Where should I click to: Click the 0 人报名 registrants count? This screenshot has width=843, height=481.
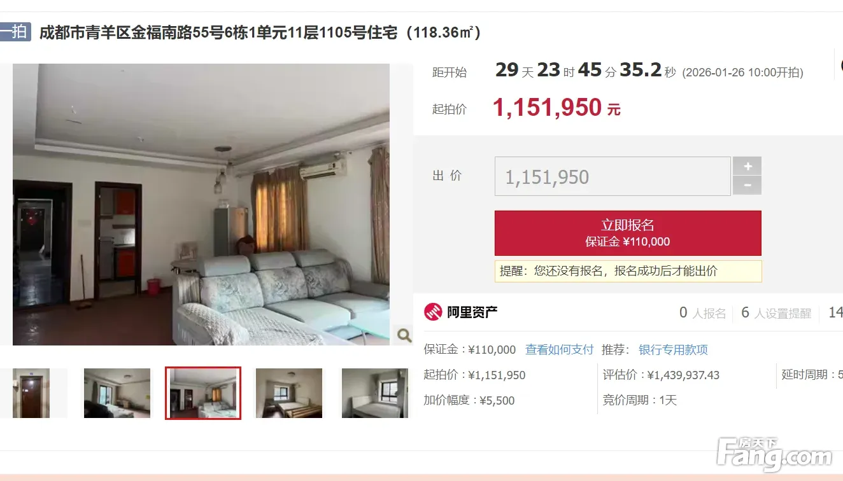(703, 312)
